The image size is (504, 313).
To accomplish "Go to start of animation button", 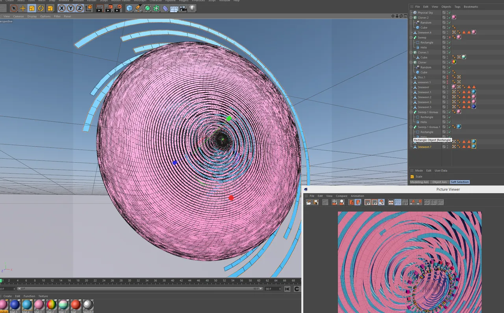I will pos(287,289).
